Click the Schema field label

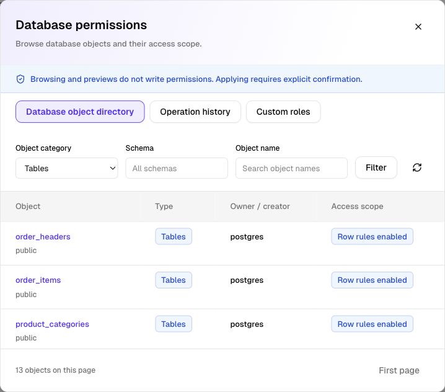(139, 148)
